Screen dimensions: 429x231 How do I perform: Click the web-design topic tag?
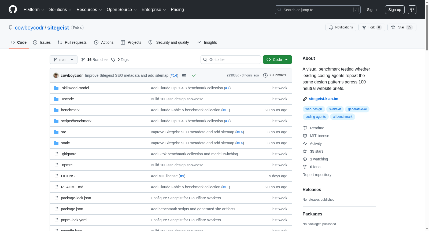[314, 109]
